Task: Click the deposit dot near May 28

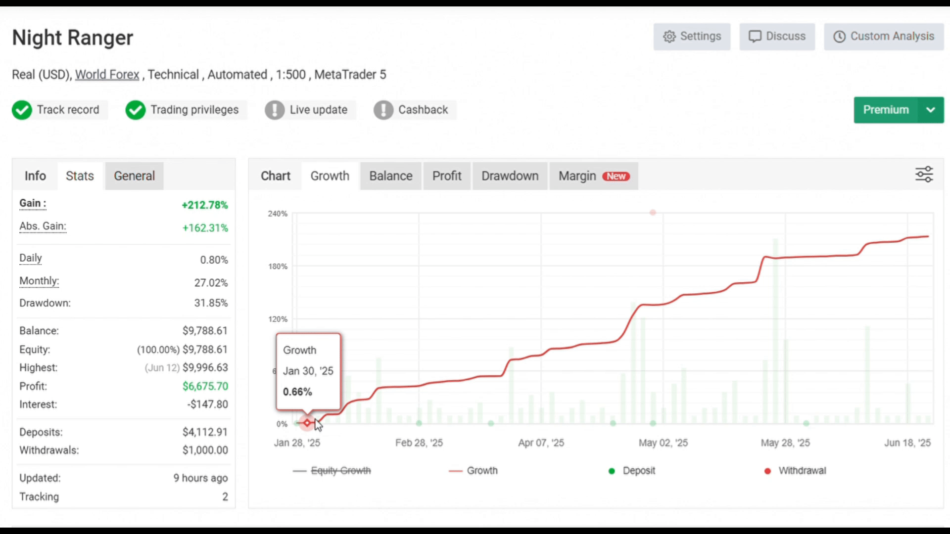Action: (x=806, y=423)
